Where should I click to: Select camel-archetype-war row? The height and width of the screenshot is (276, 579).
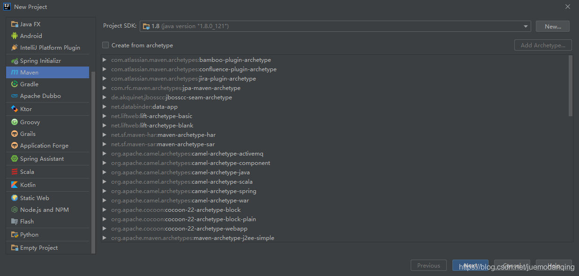[335, 201]
